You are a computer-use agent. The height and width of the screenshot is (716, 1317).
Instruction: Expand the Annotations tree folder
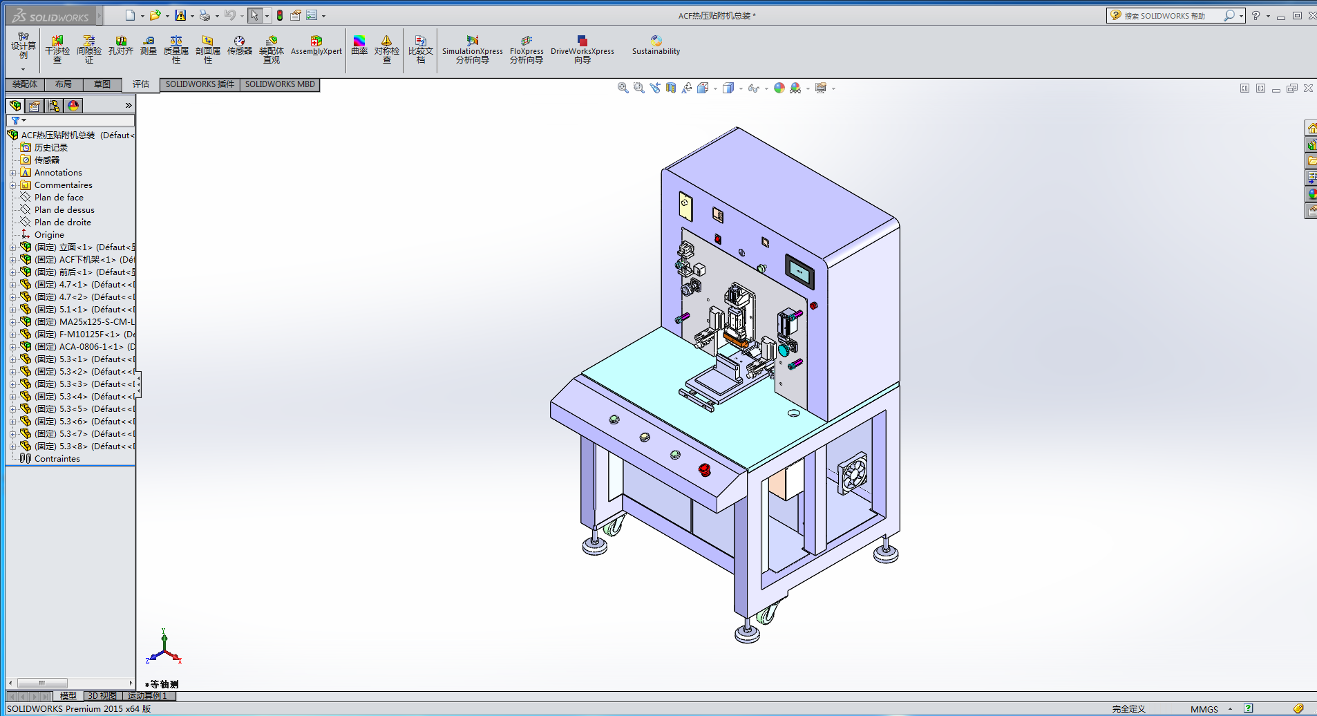click(12, 173)
